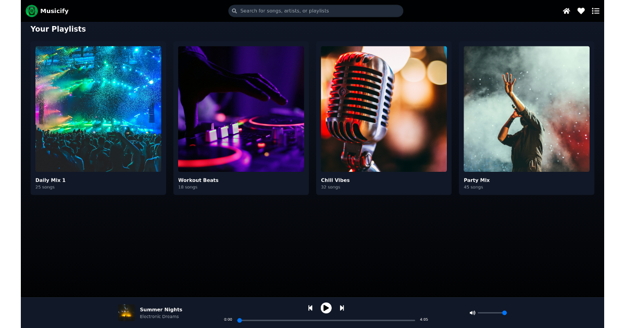
Task: Click the song progress bar
Action: [326, 320]
